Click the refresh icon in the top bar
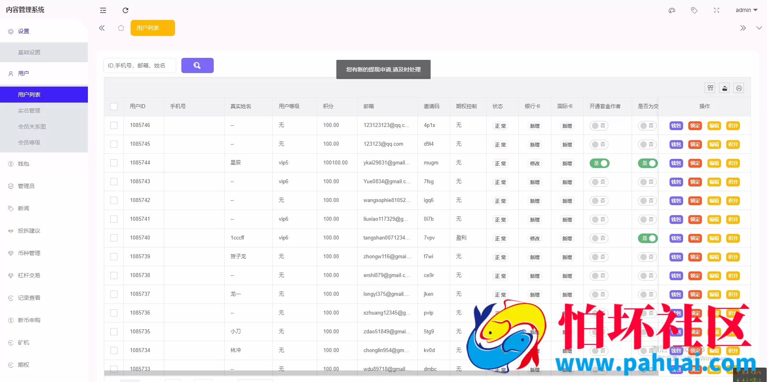Screen dimensions: 767x382 click(125, 10)
